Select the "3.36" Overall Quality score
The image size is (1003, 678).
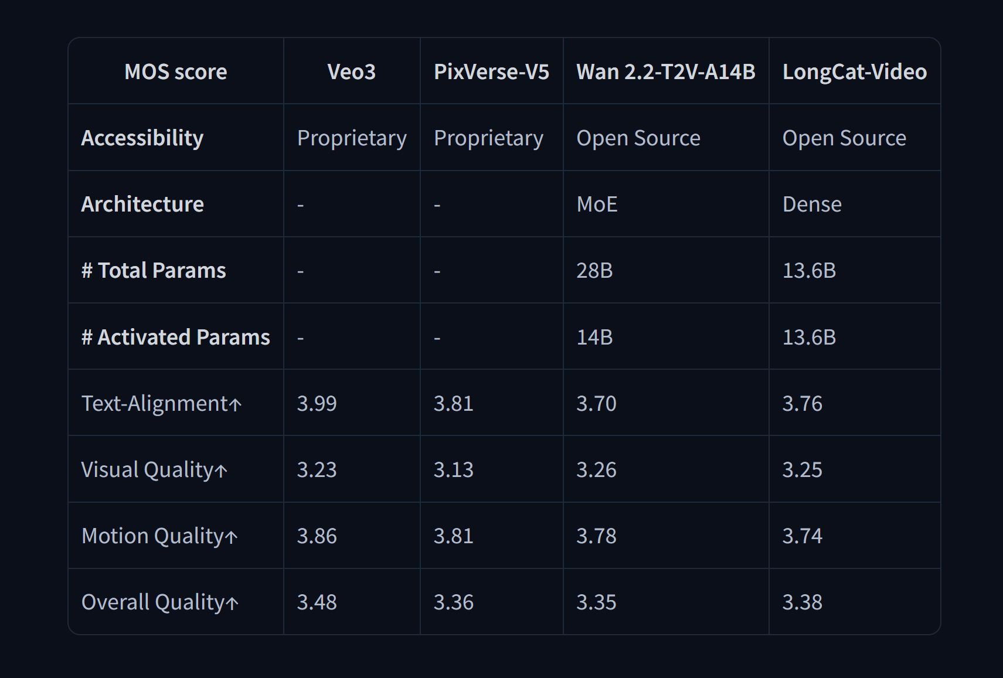click(x=453, y=602)
